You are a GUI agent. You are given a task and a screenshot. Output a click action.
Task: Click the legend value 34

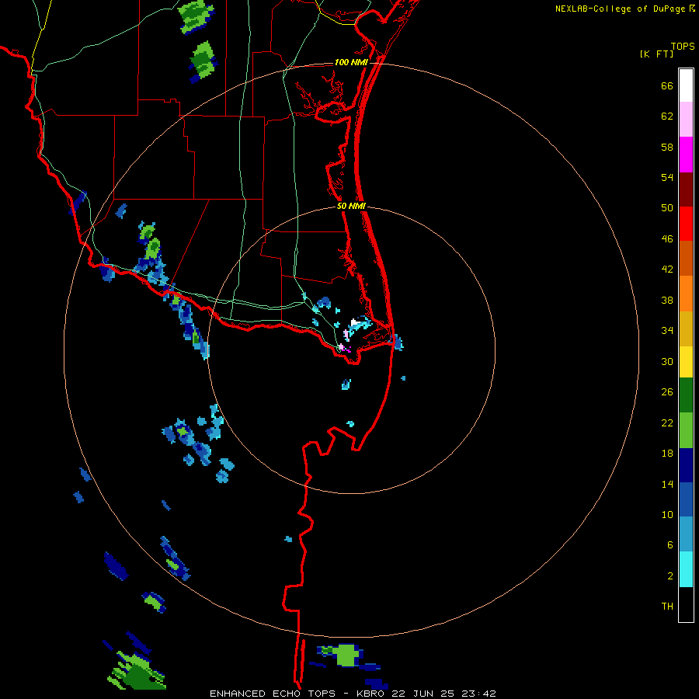(x=667, y=330)
